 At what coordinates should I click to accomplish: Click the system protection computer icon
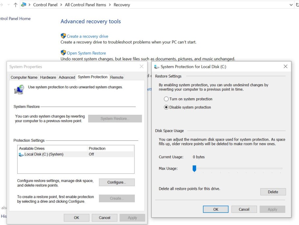[19, 90]
